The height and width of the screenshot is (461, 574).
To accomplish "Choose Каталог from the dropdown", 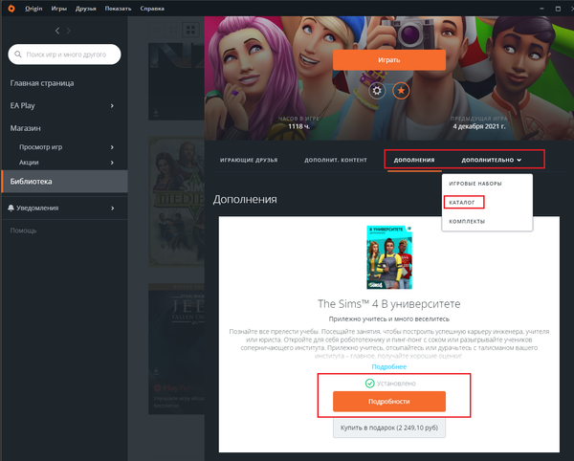I will [462, 203].
